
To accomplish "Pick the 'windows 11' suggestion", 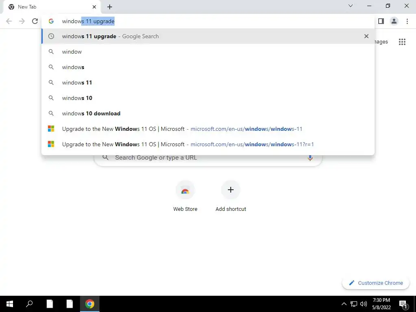I will point(208,82).
